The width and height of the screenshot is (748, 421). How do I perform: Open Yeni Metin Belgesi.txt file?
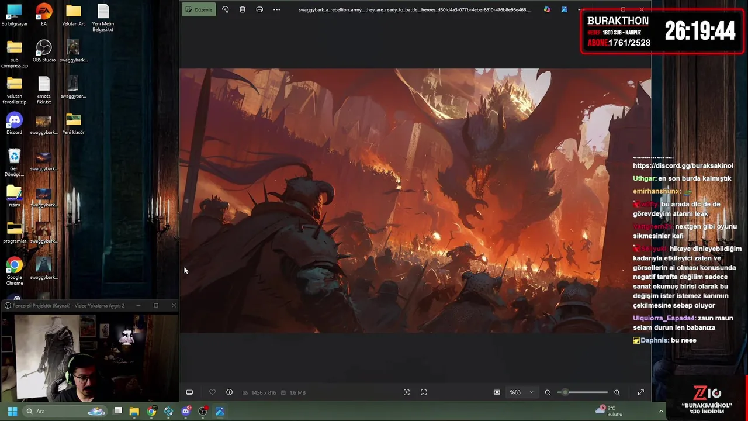coord(103,18)
